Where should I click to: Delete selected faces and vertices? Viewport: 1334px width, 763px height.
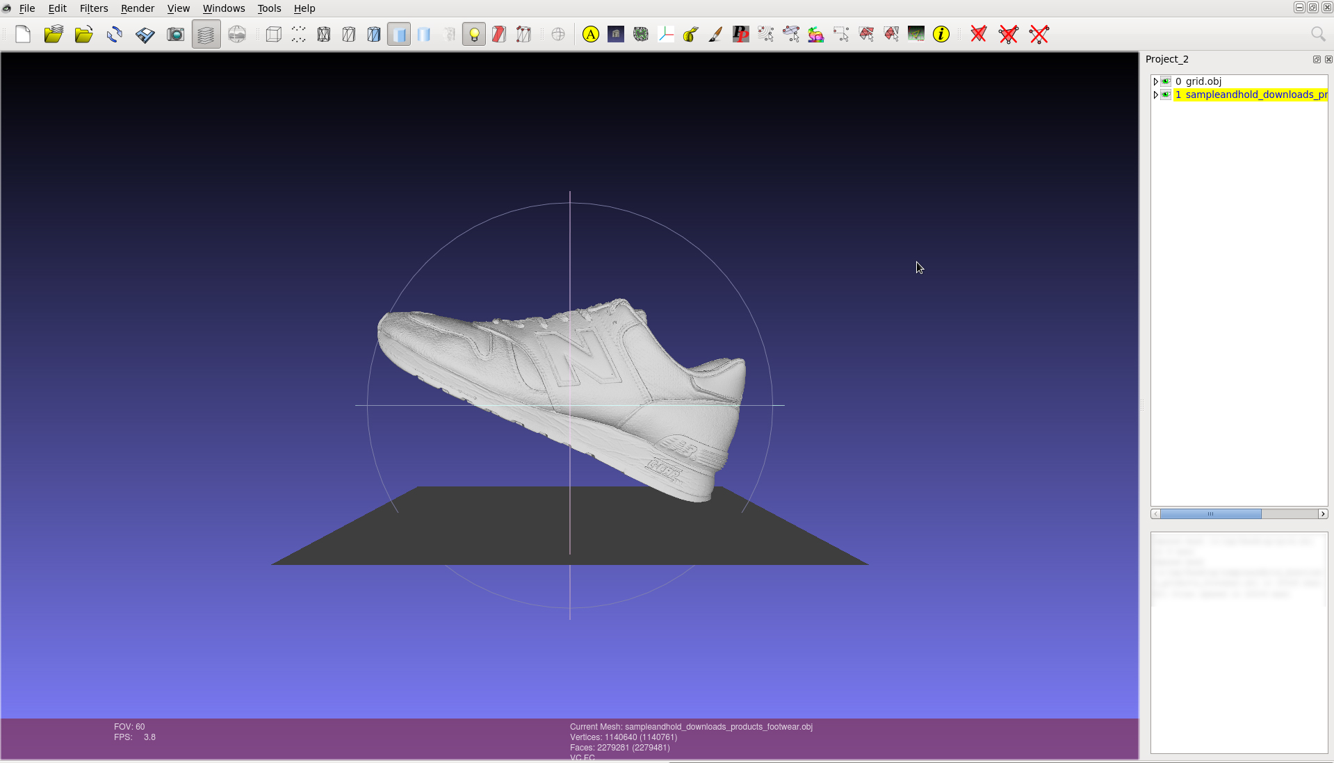tap(1009, 34)
